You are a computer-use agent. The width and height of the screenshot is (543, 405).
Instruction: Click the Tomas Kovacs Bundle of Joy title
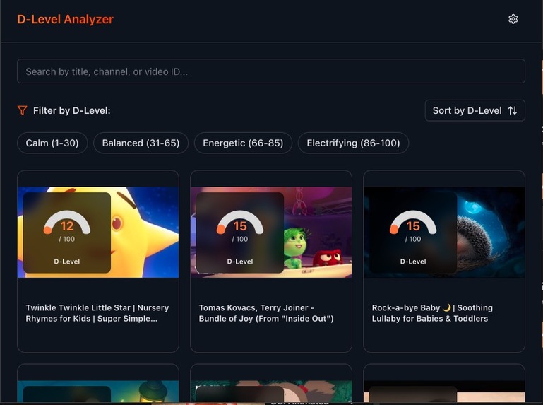266,313
